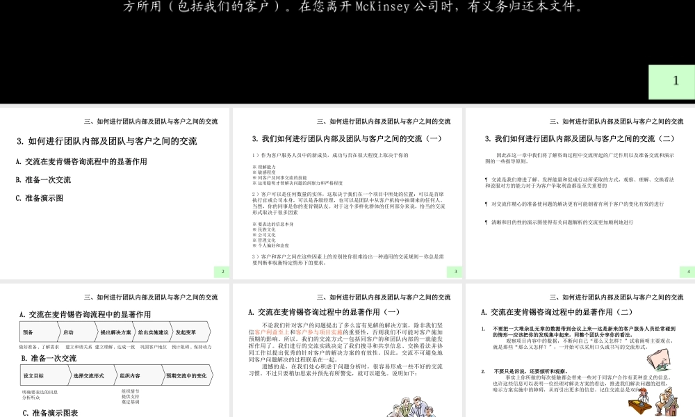Click the 选择交流形式 chevron shape
Image resolution: width=695 pixels, height=417 pixels.
90,375
